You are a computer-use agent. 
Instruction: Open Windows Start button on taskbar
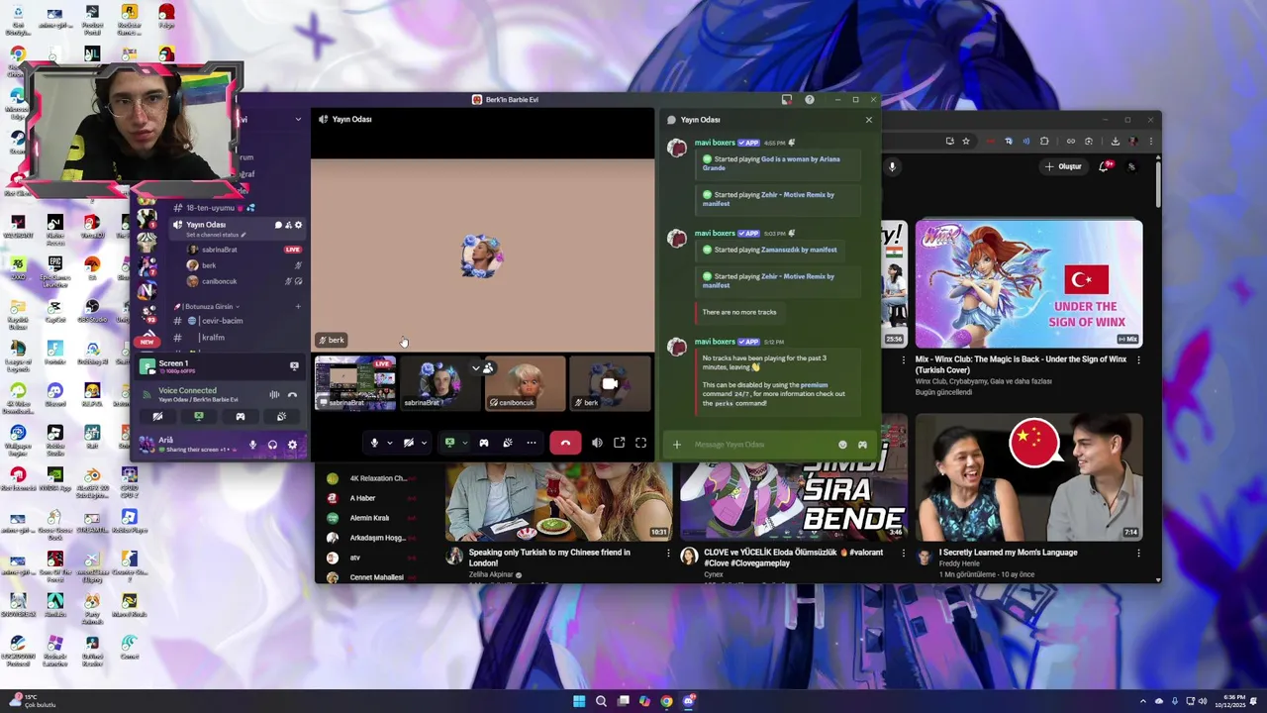coord(579,701)
